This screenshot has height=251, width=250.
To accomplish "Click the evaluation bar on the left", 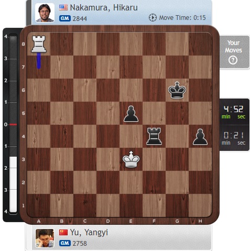I will tap(13, 124).
